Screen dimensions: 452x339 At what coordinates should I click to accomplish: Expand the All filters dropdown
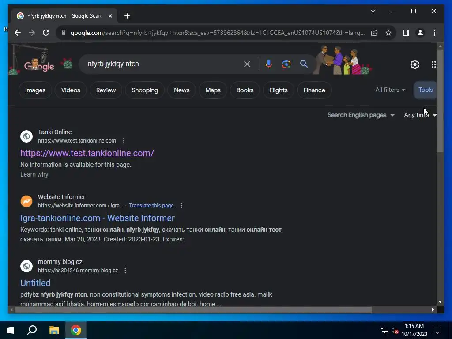[390, 90]
